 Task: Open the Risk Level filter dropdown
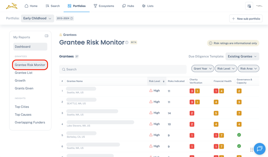click(x=226, y=69)
